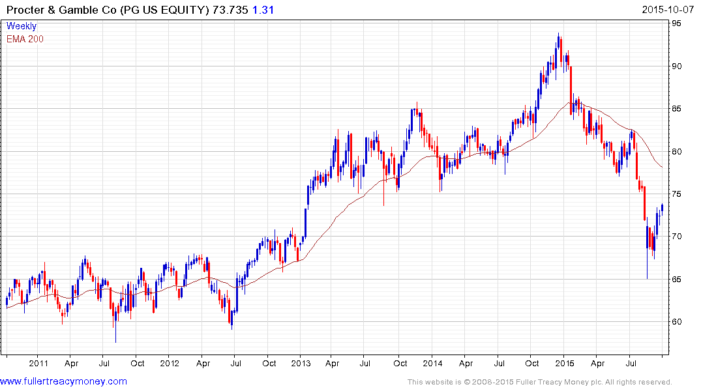
Task: Click the 2015 time axis label
Action: click(x=565, y=363)
